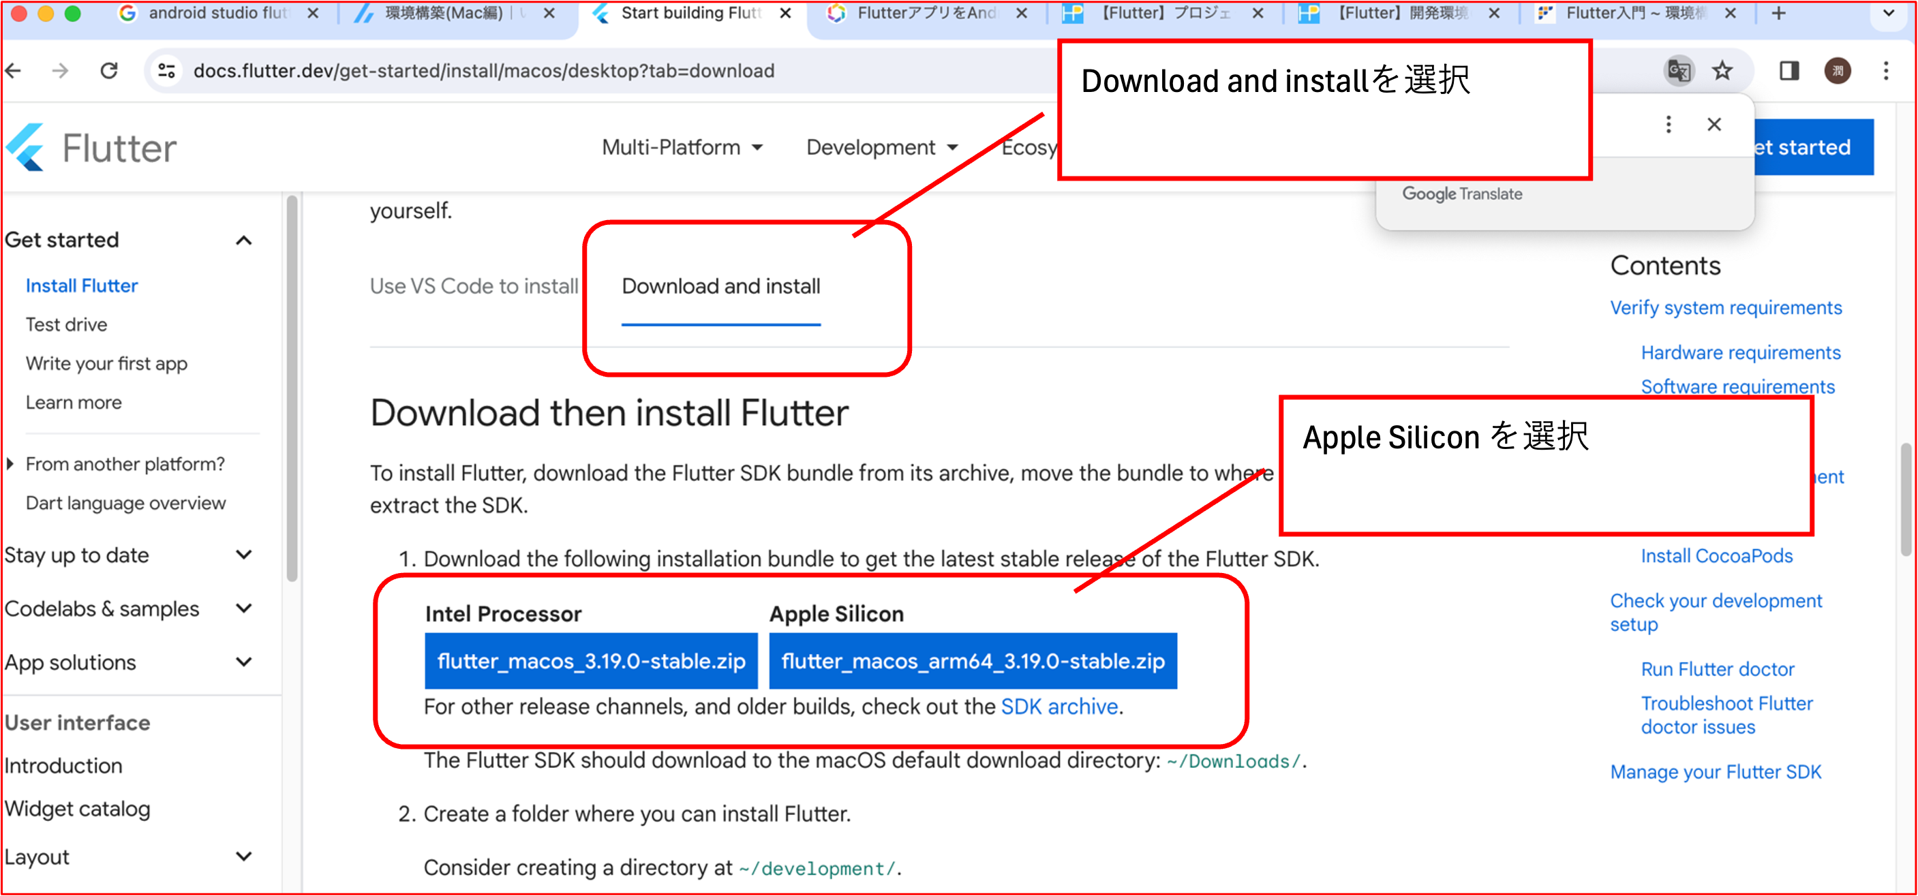Expand Codelabs & samples section
This screenshot has width=1918, height=896.
243,608
